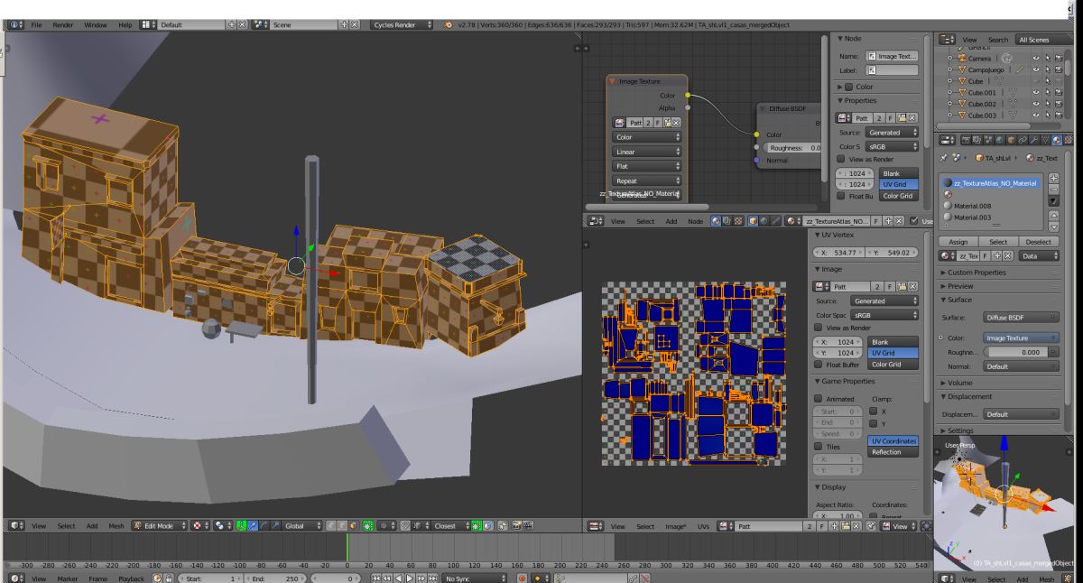The width and height of the screenshot is (1083, 583).
Task: Open the Material properties tab icon
Action: (1057, 140)
